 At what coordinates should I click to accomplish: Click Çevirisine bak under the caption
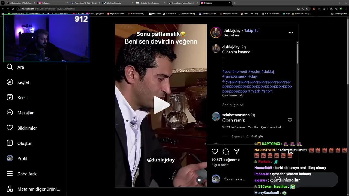(233, 95)
